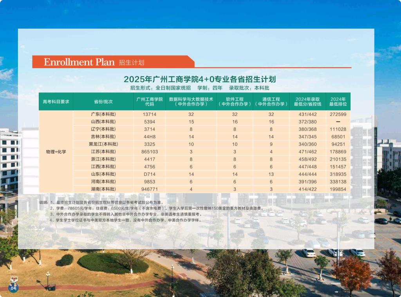Click the score cell "431/442"
Screen dimensions: 401x297
click(308, 114)
